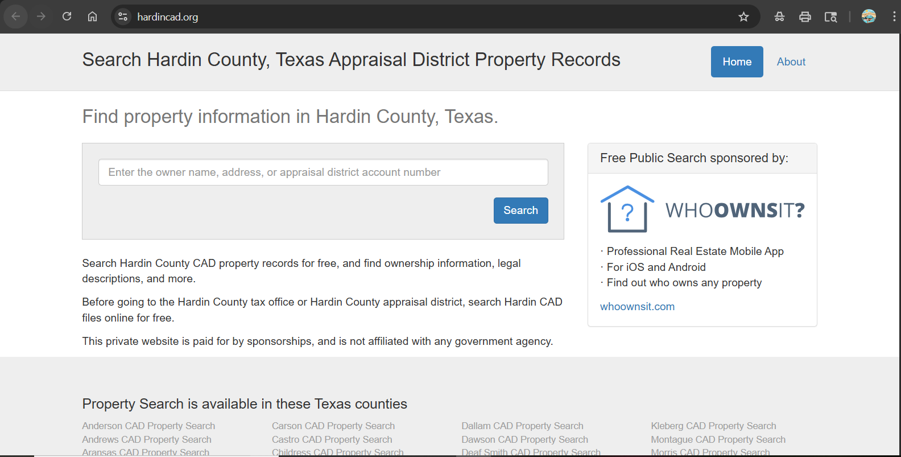Image resolution: width=901 pixels, height=457 pixels.
Task: Follow the whoownsit.com link
Action: click(637, 306)
